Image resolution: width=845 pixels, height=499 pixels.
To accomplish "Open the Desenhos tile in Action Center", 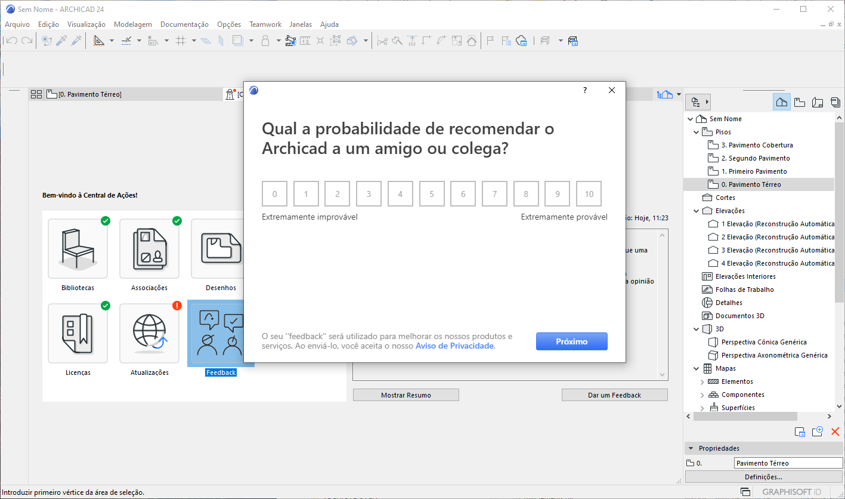I will tap(217, 248).
